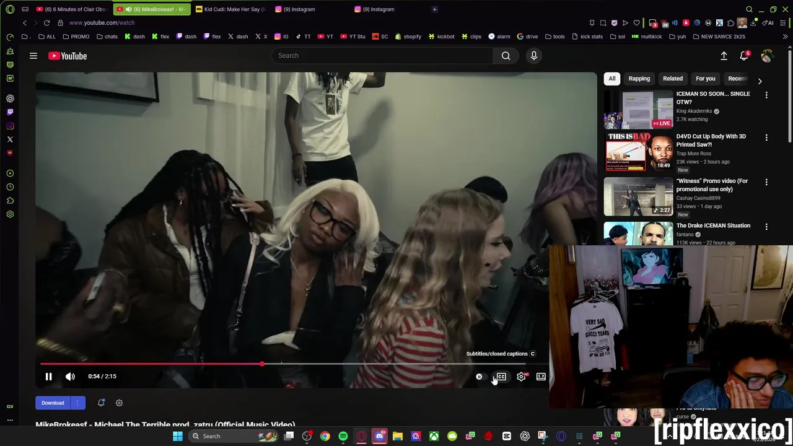Open Opera easy setup menu icon
The image size is (793, 446).
(783, 23)
